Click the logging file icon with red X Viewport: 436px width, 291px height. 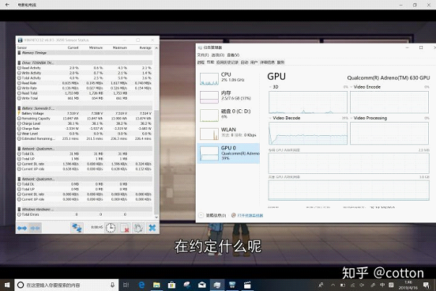125,228
